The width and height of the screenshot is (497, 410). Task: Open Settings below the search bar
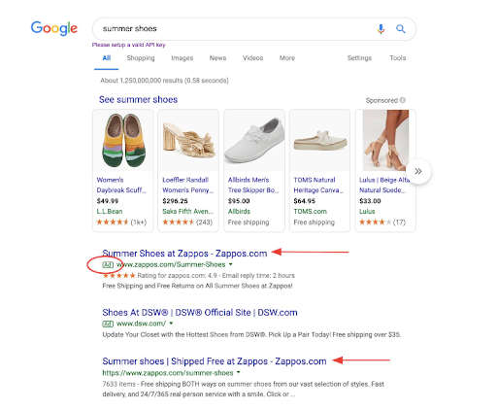point(359,58)
